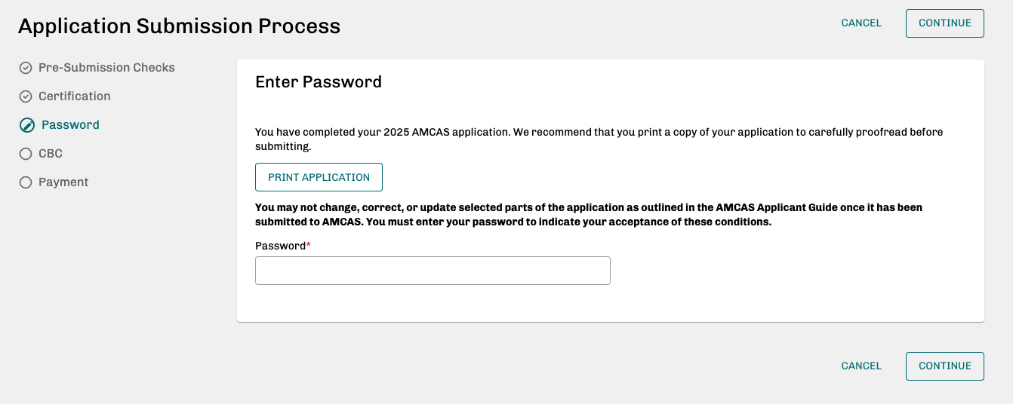Click the PRINT APPLICATION button
The height and width of the screenshot is (404, 1013).
pos(319,177)
